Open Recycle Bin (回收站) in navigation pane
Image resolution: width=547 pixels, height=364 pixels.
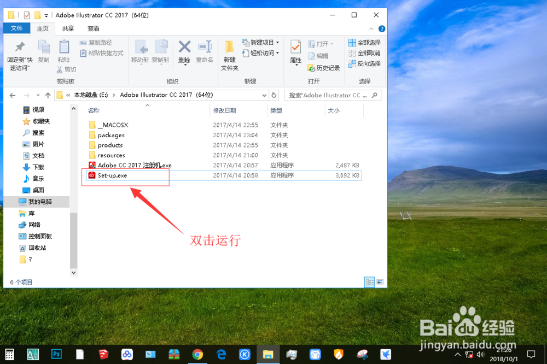click(32, 248)
